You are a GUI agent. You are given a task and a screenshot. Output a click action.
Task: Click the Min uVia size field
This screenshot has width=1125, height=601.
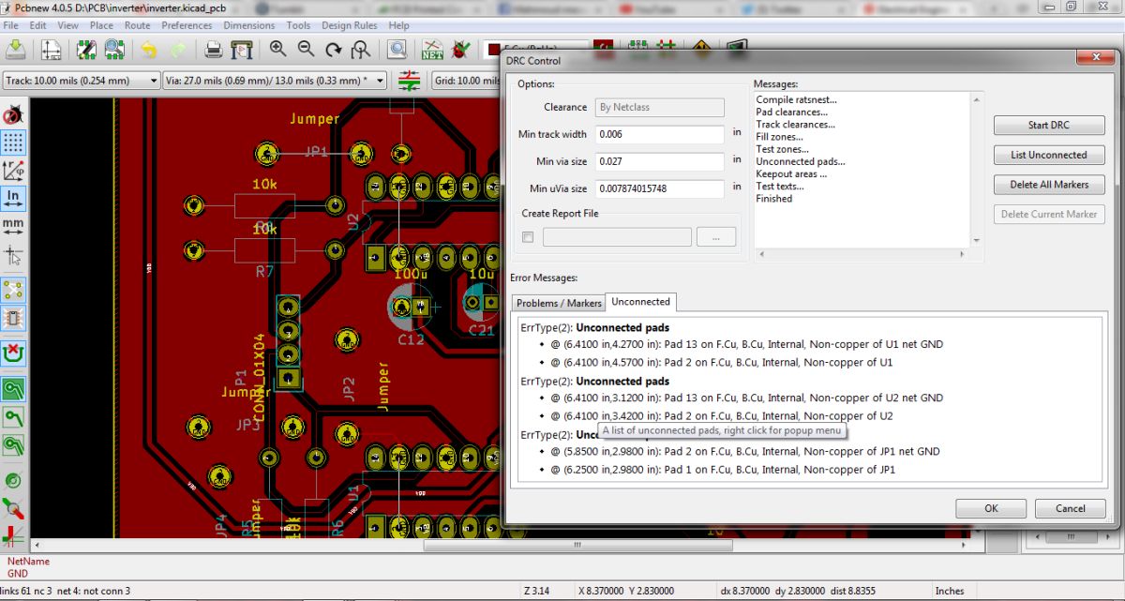tap(660, 188)
